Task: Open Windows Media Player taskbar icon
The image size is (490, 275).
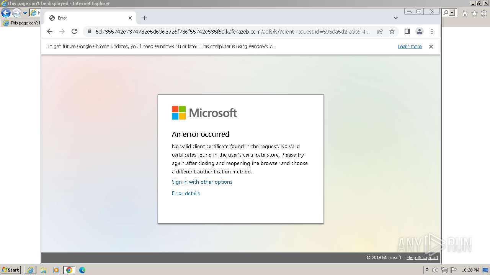Action: (56, 270)
